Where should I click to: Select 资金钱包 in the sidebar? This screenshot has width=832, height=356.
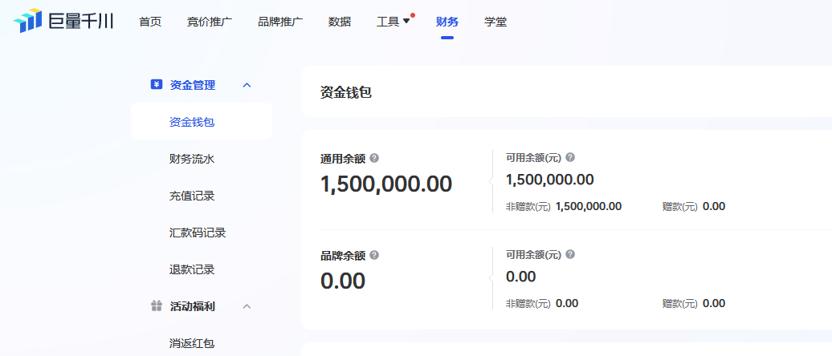202,122
